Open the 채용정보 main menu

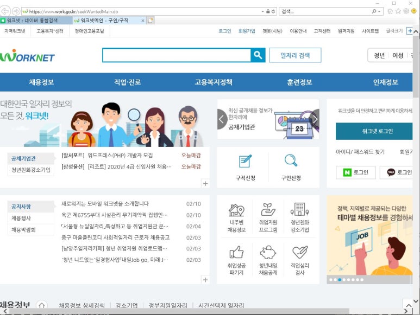[x=41, y=82]
